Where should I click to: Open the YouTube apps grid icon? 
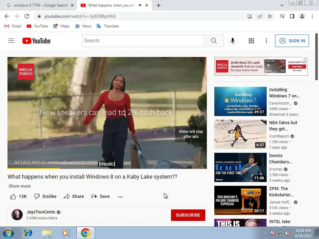coord(251,41)
